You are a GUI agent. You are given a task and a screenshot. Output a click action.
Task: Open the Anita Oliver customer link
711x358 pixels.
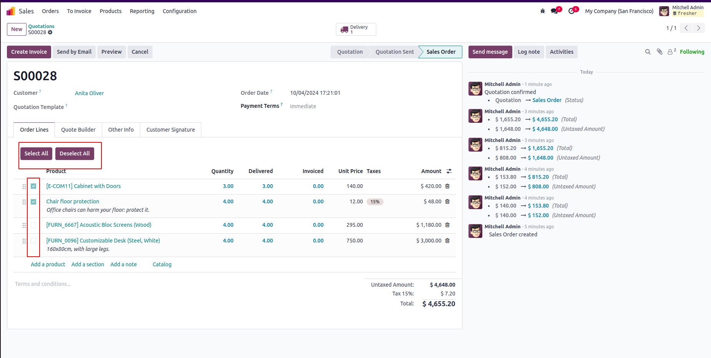[x=90, y=93]
